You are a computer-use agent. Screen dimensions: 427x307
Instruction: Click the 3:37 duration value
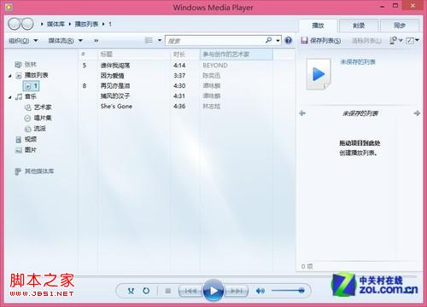[179, 76]
